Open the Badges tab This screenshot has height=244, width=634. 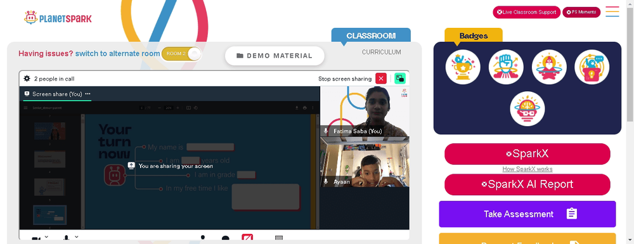(474, 35)
